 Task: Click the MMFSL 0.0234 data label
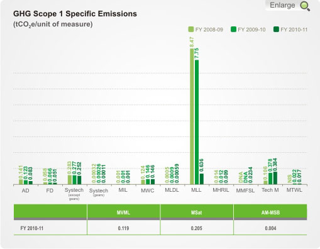click(250, 175)
